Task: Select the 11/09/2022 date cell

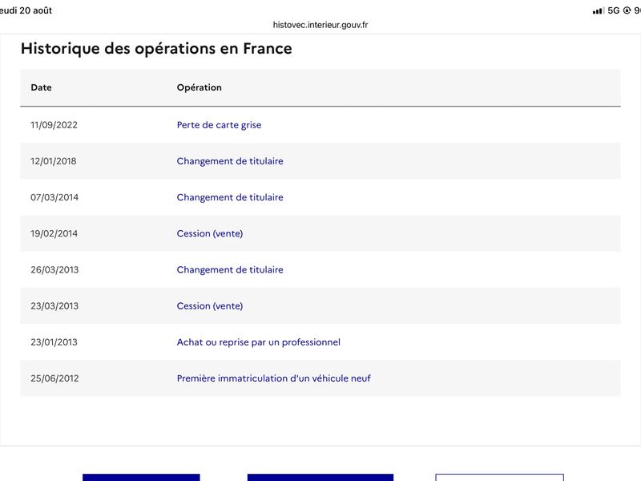Action: click(54, 125)
